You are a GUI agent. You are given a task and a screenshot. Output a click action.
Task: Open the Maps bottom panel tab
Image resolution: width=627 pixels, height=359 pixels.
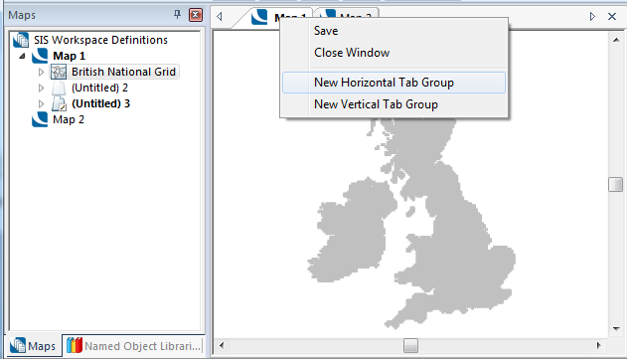coord(33,345)
